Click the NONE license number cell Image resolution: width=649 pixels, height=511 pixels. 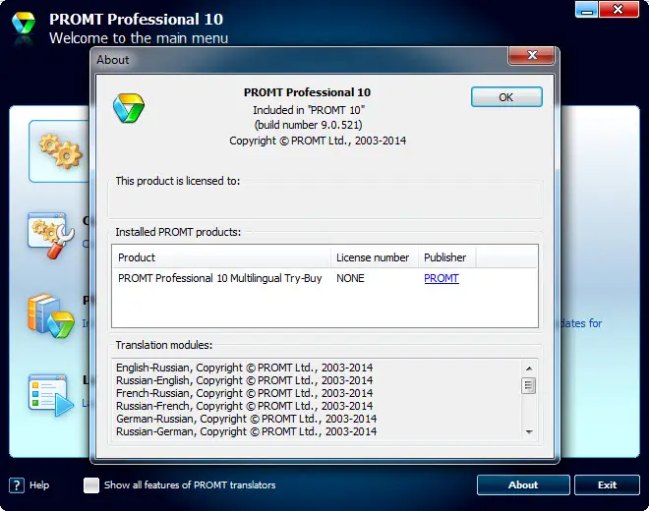click(350, 278)
